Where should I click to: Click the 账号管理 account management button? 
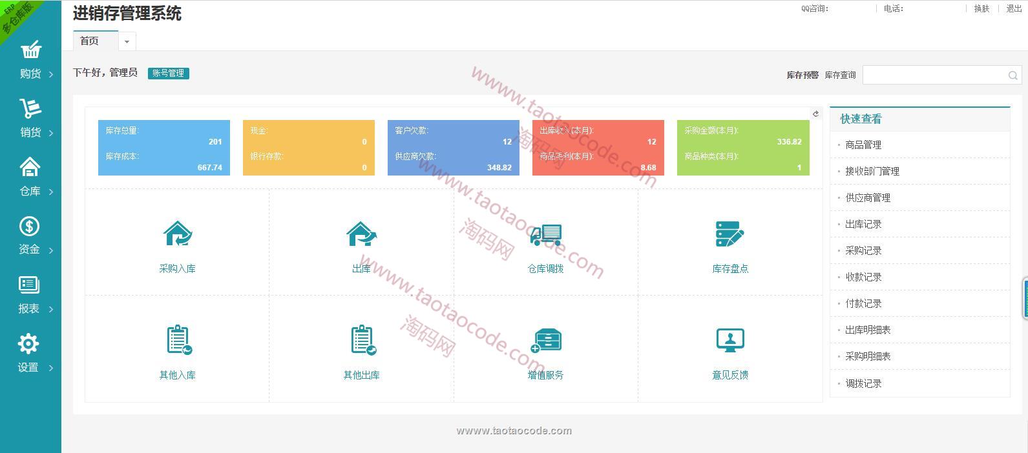click(168, 73)
